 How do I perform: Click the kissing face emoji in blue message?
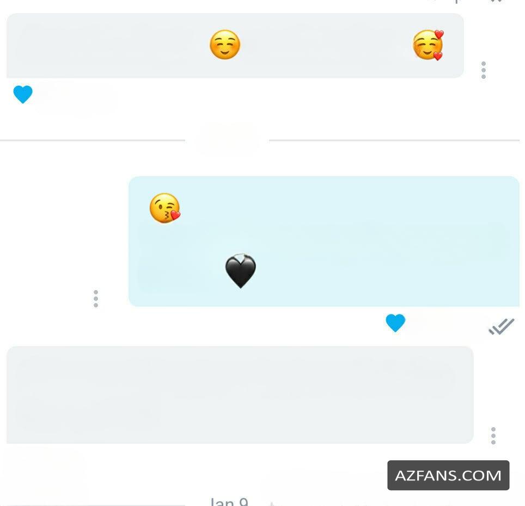(165, 208)
